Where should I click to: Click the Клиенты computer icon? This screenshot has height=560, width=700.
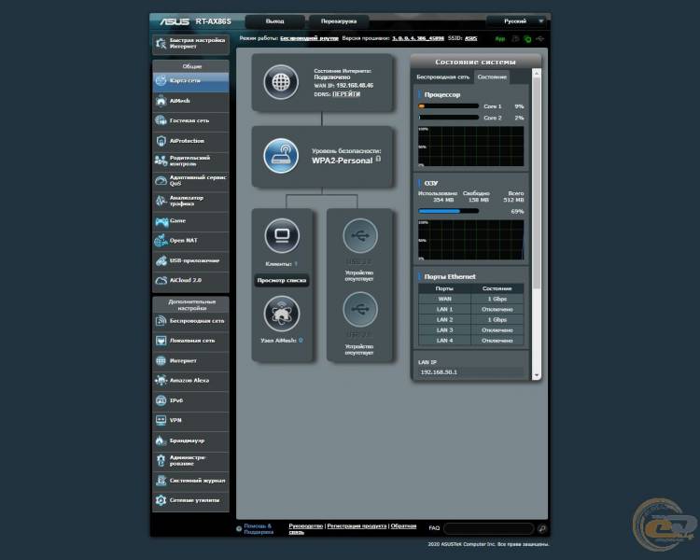[282, 236]
